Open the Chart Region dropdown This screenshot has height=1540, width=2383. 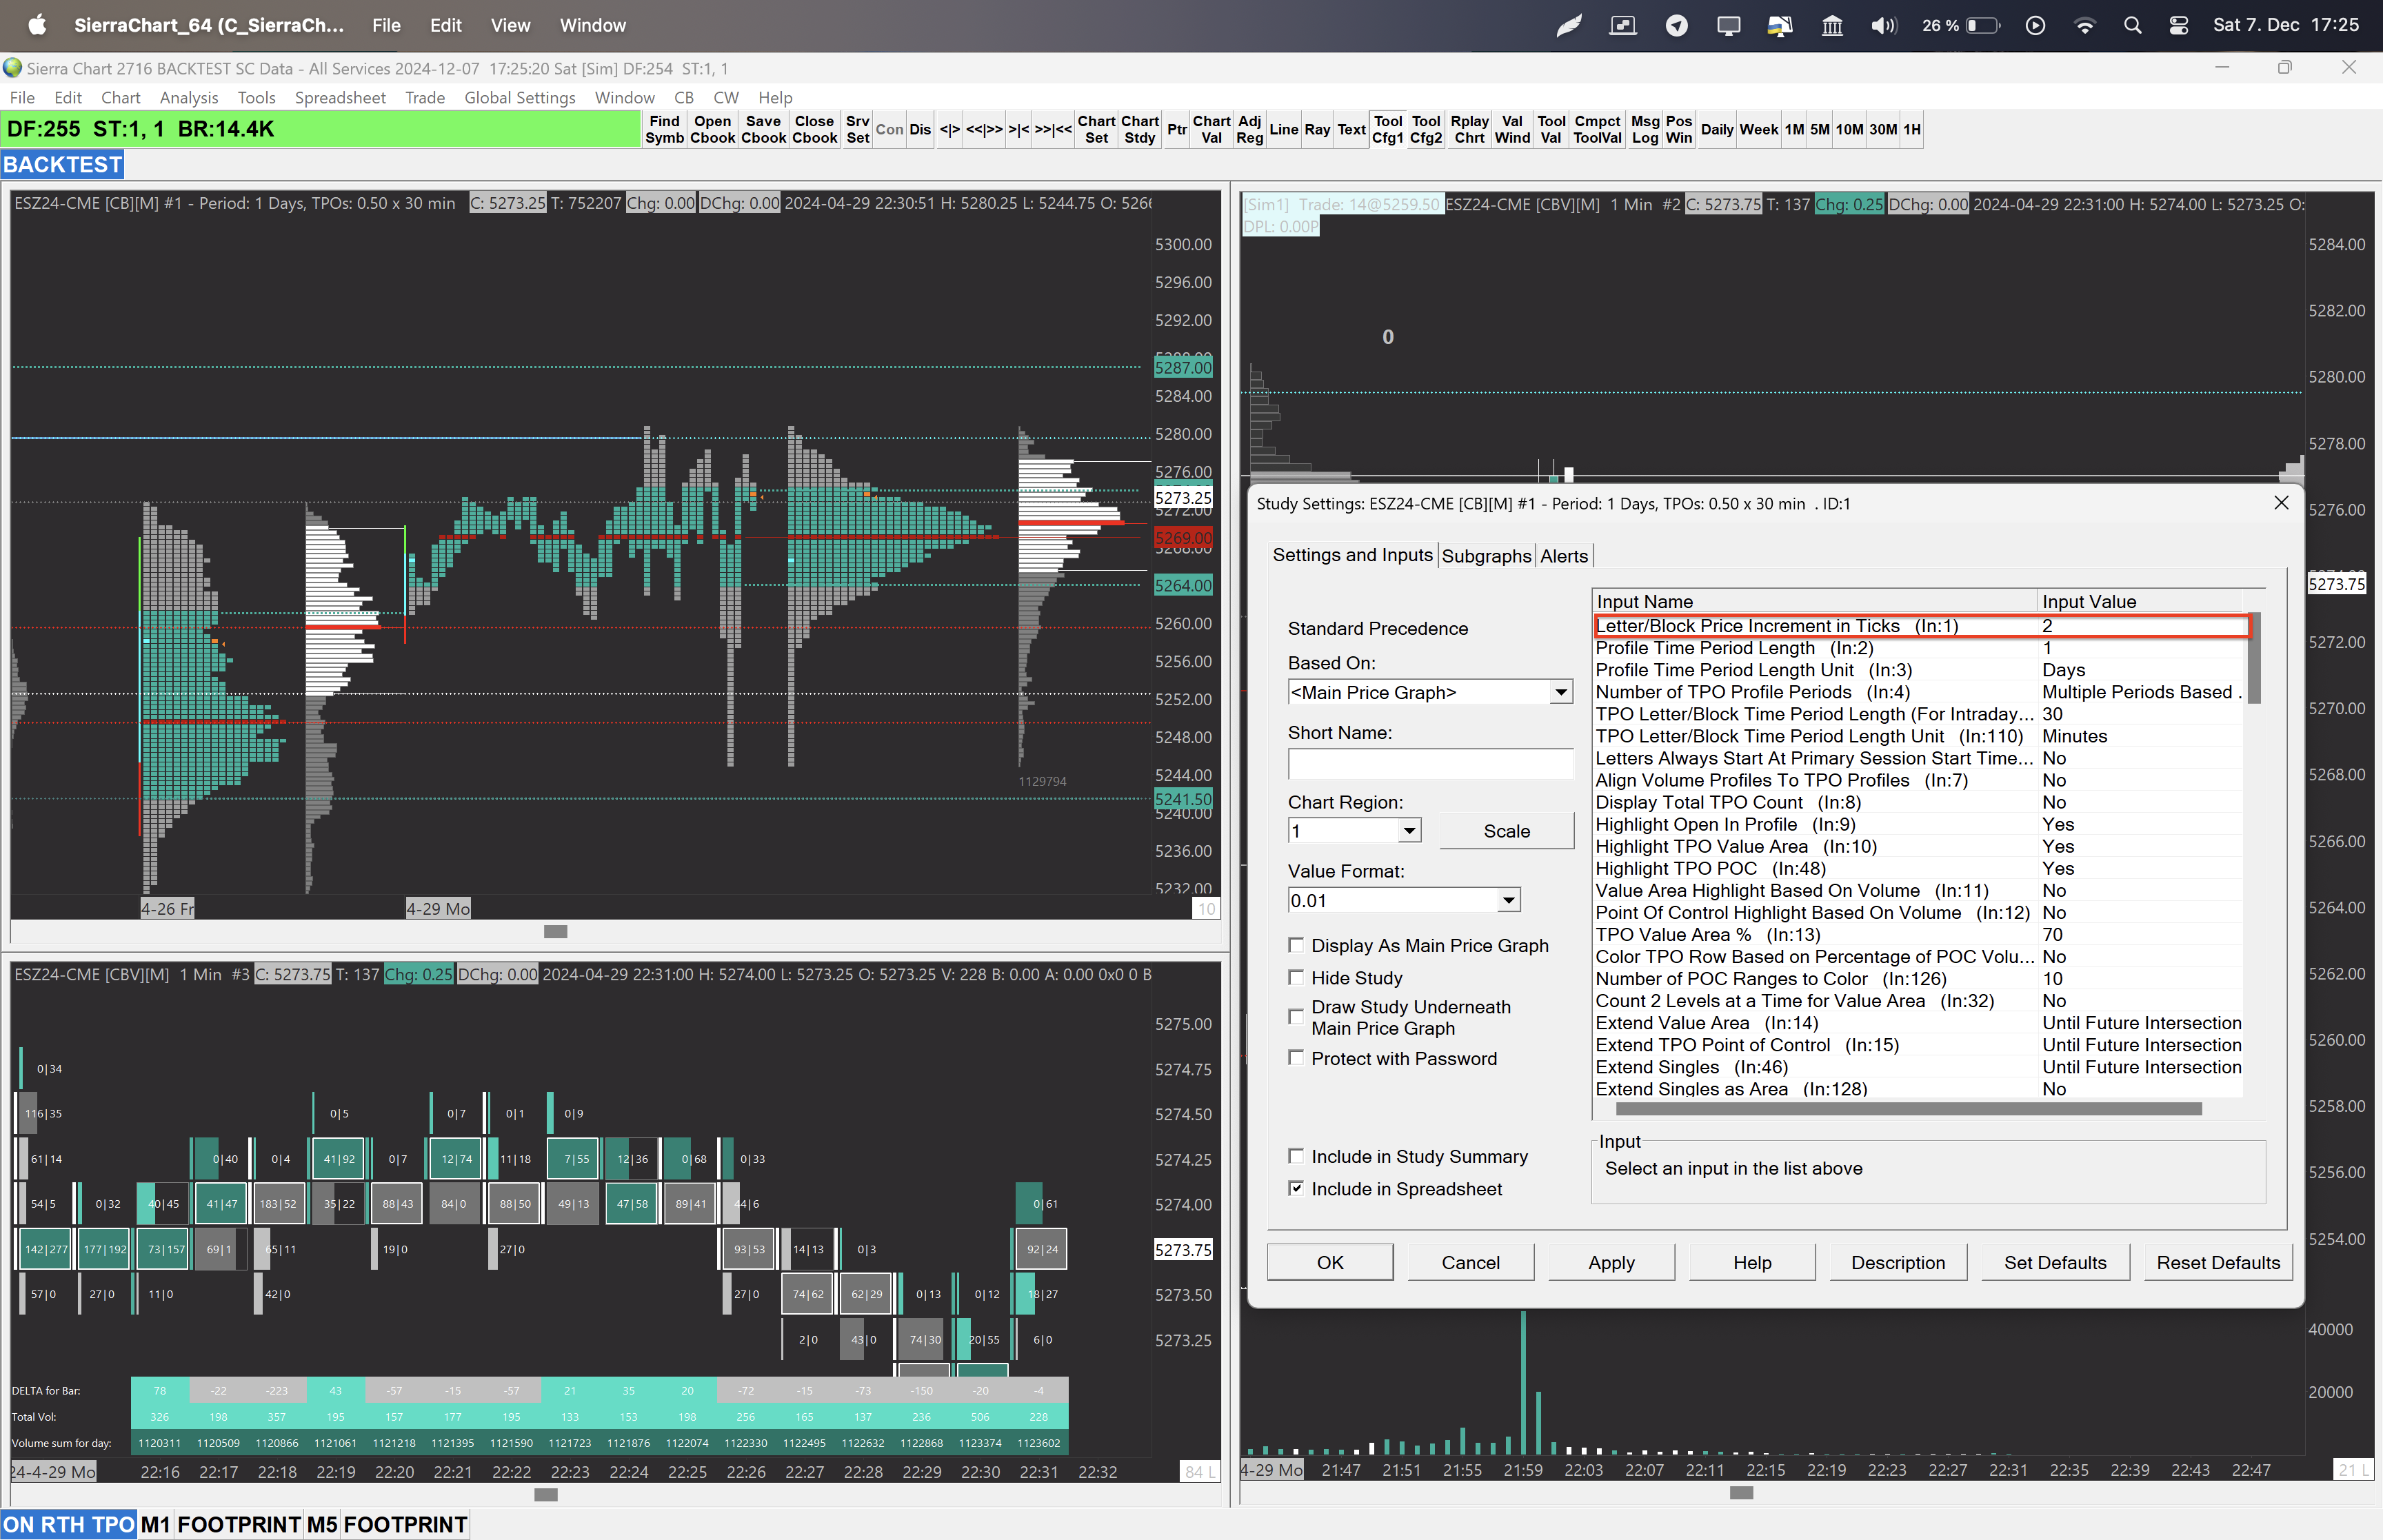coord(1408,831)
